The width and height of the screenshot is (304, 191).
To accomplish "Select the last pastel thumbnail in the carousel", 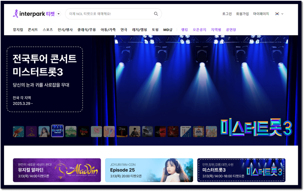I will (x=211, y=131).
